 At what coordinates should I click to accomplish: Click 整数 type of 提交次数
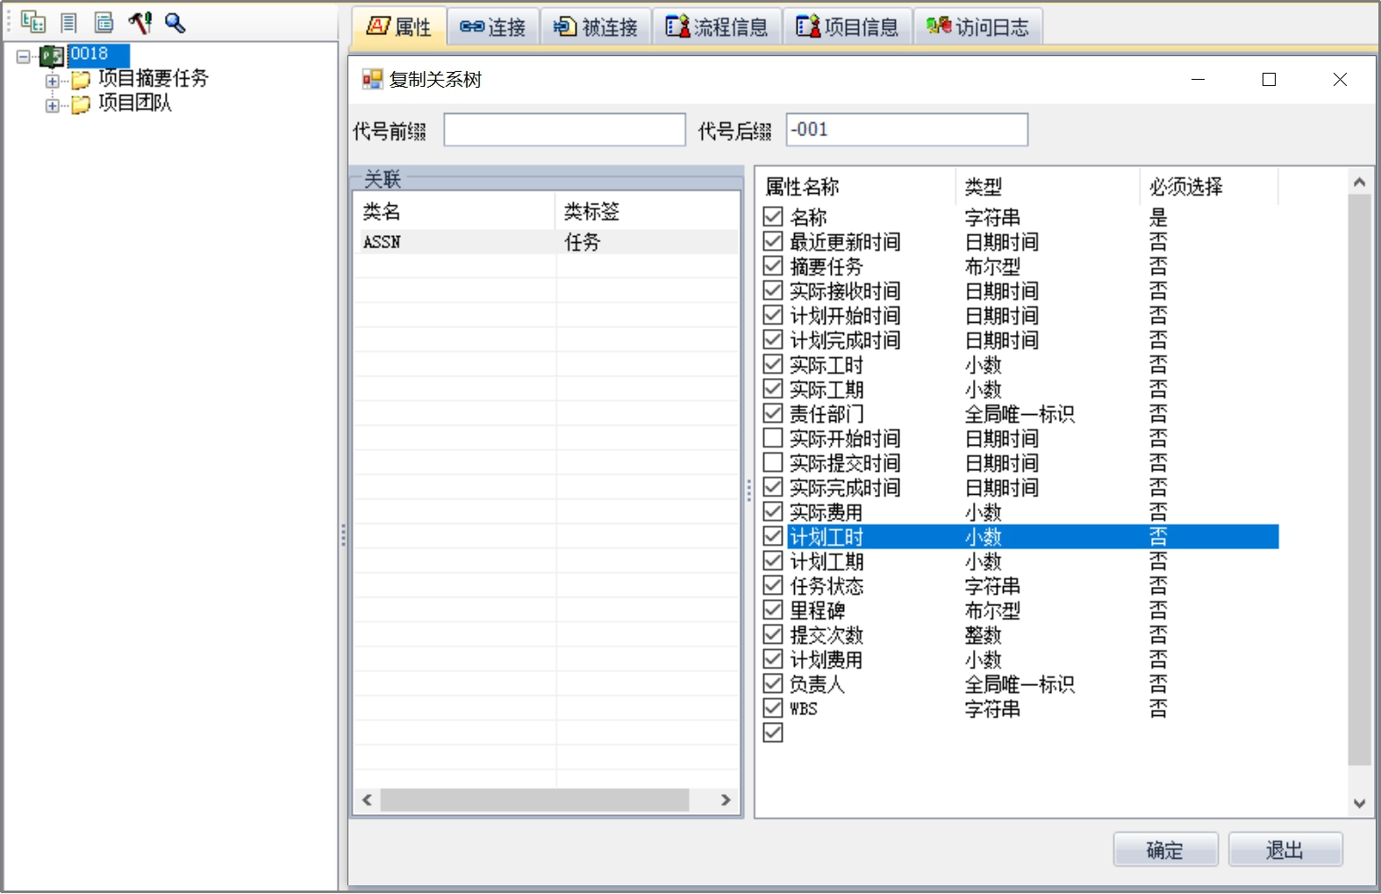[983, 635]
